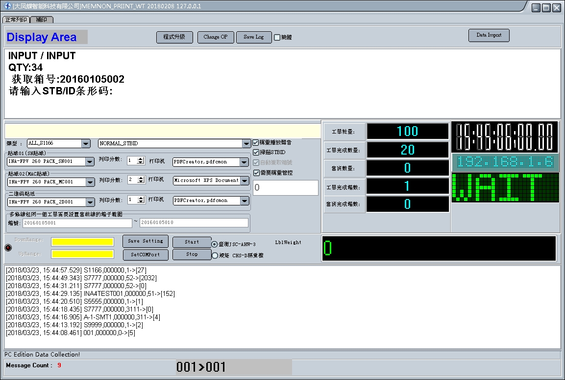Expand the INA-FPV 260 PACK_SN001 dropdown
This screenshot has width=565, height=380.
[90, 162]
